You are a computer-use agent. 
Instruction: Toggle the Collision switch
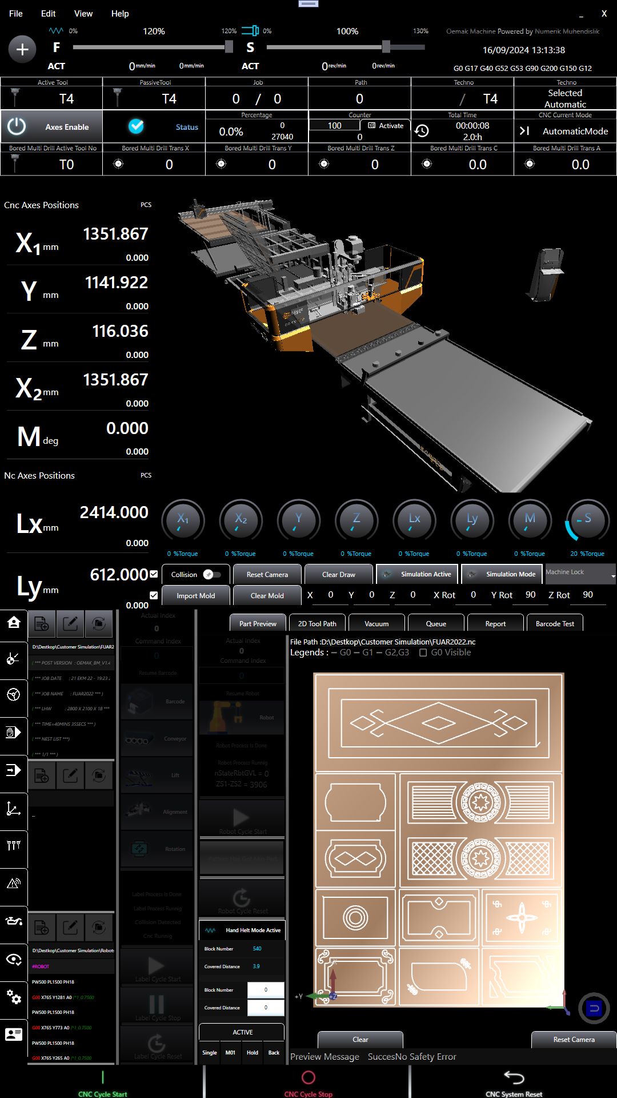pyautogui.click(x=211, y=574)
